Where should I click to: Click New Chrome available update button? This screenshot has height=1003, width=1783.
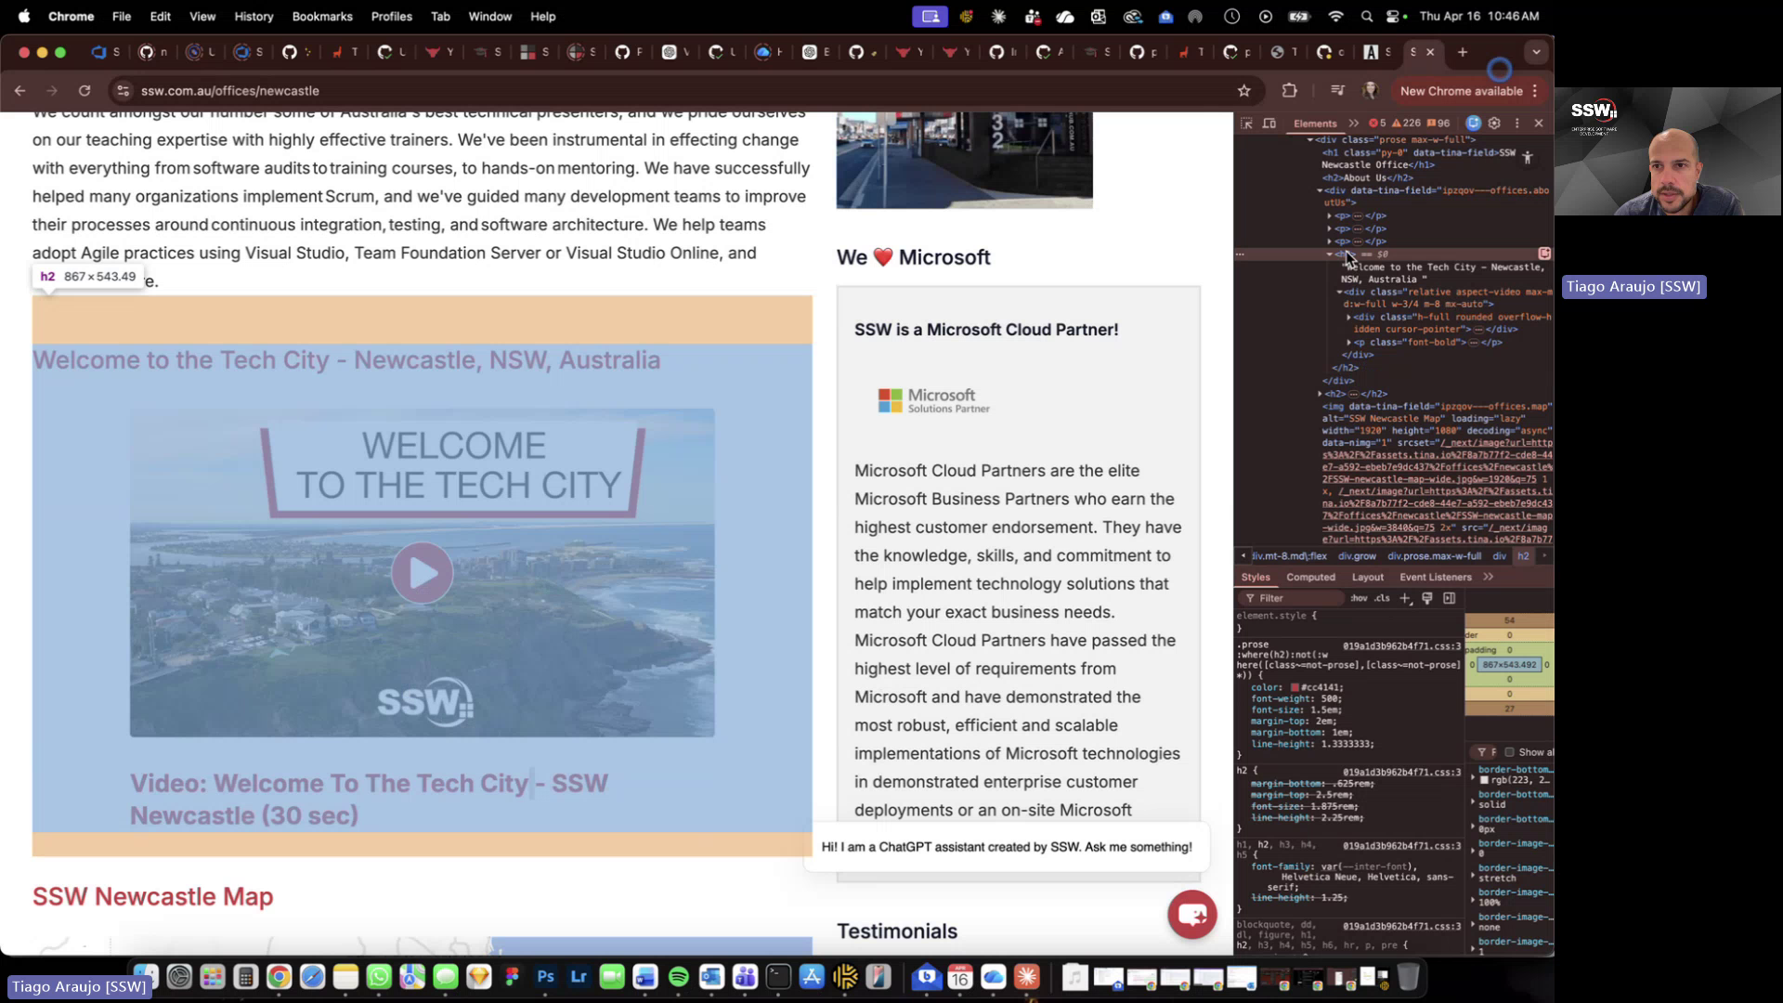point(1462,91)
